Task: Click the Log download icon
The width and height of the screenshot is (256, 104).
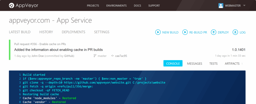Action: pyautogui.click(x=235, y=32)
